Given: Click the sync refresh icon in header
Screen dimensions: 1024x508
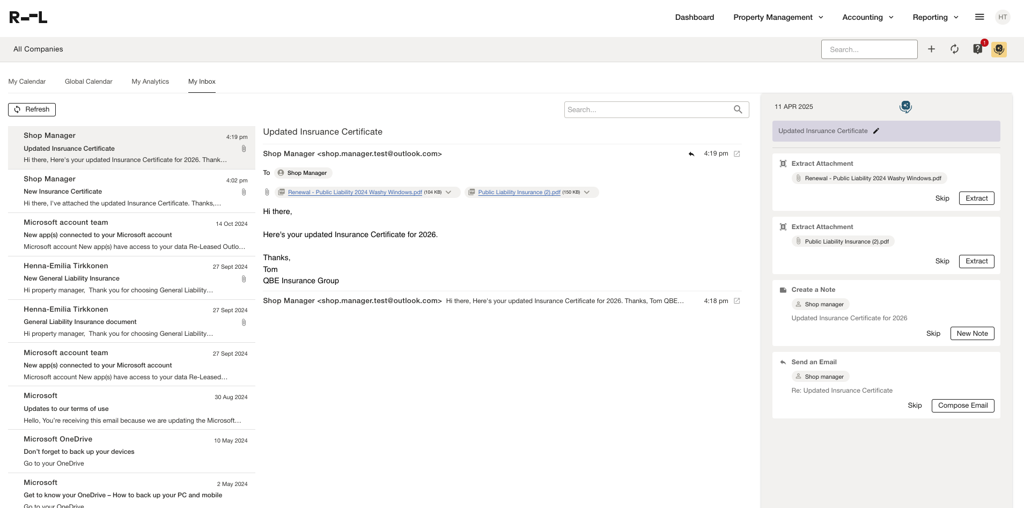Looking at the screenshot, I should (954, 49).
